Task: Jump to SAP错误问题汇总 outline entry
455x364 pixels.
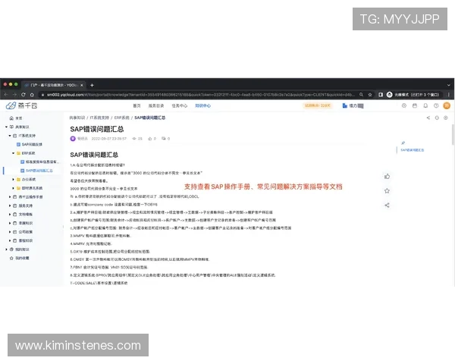Action: click(x=412, y=150)
